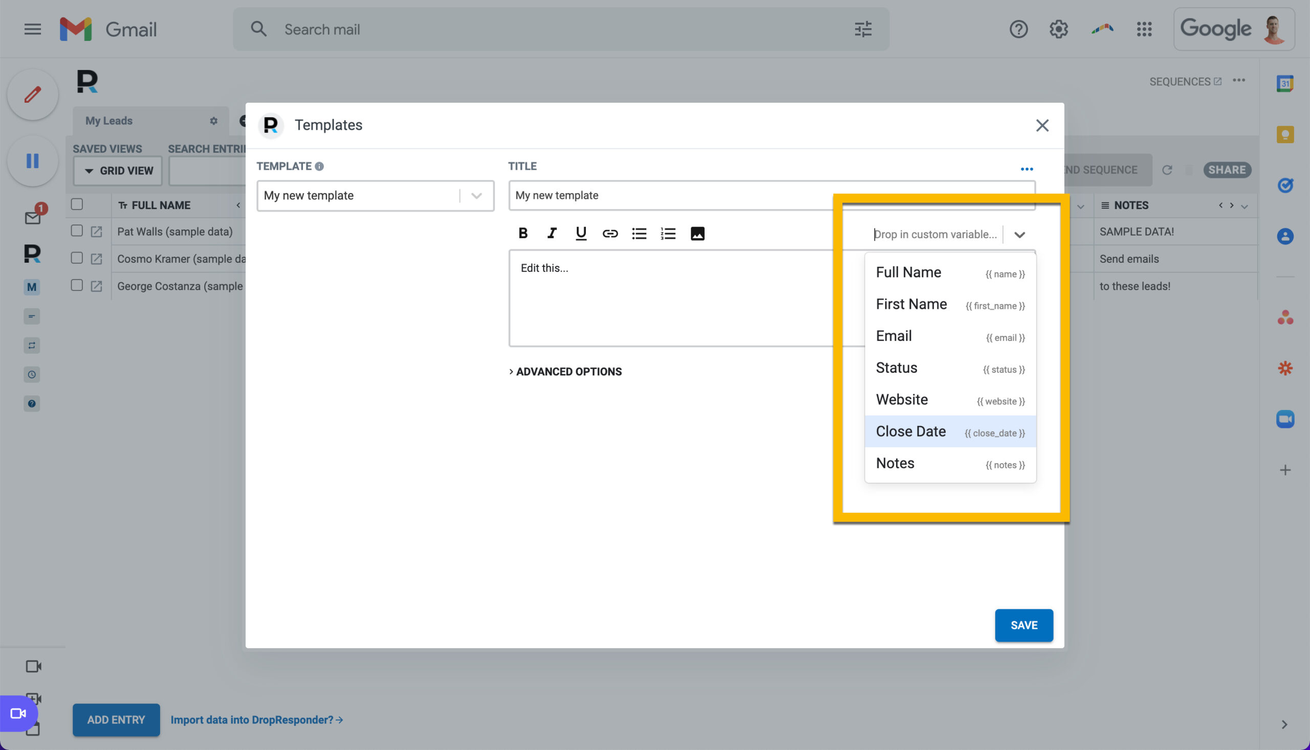Open Gmail main menu hamburger
The width and height of the screenshot is (1310, 750).
click(32, 29)
